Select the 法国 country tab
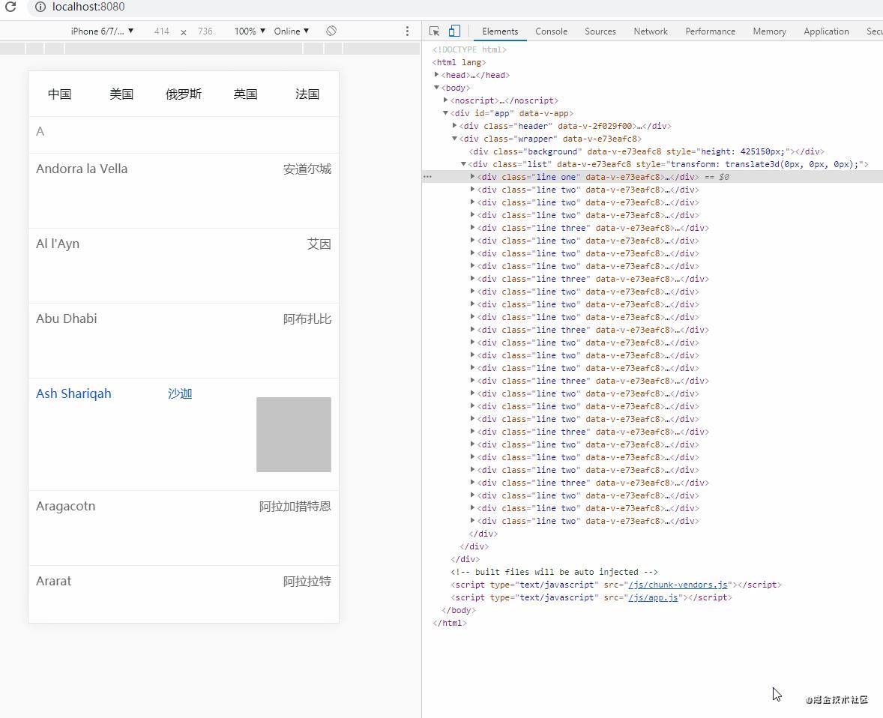883x718 pixels. coord(307,94)
